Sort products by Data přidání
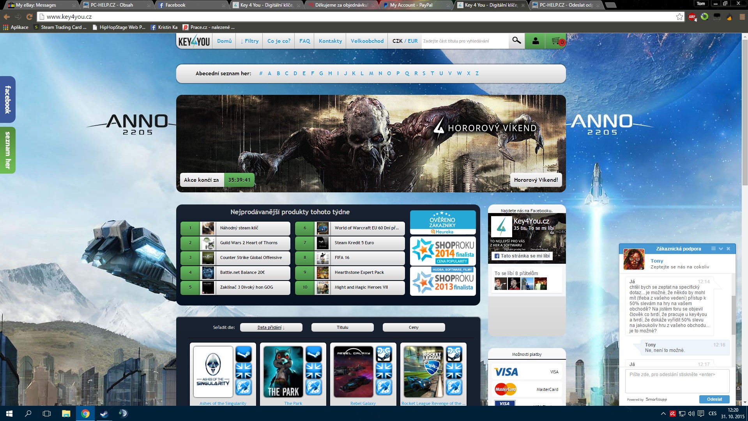748x421 pixels. tap(271, 327)
